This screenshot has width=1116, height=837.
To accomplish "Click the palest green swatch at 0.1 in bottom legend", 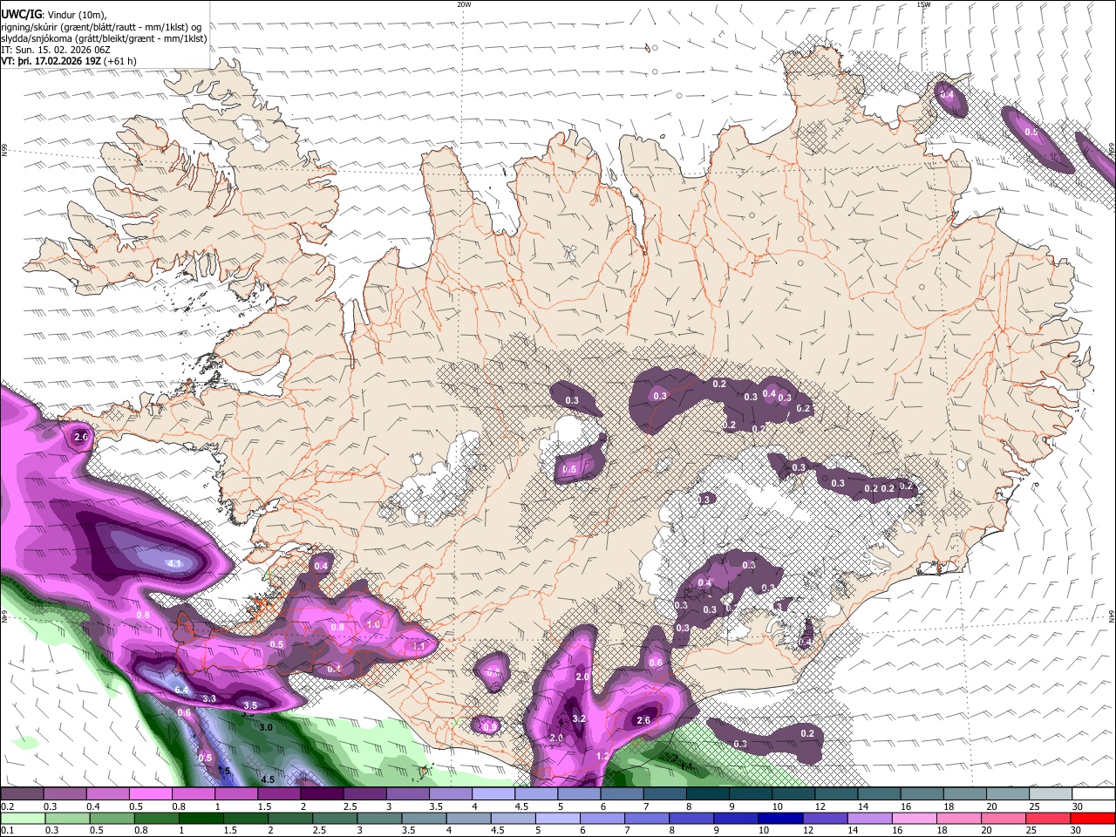I will click(x=22, y=818).
